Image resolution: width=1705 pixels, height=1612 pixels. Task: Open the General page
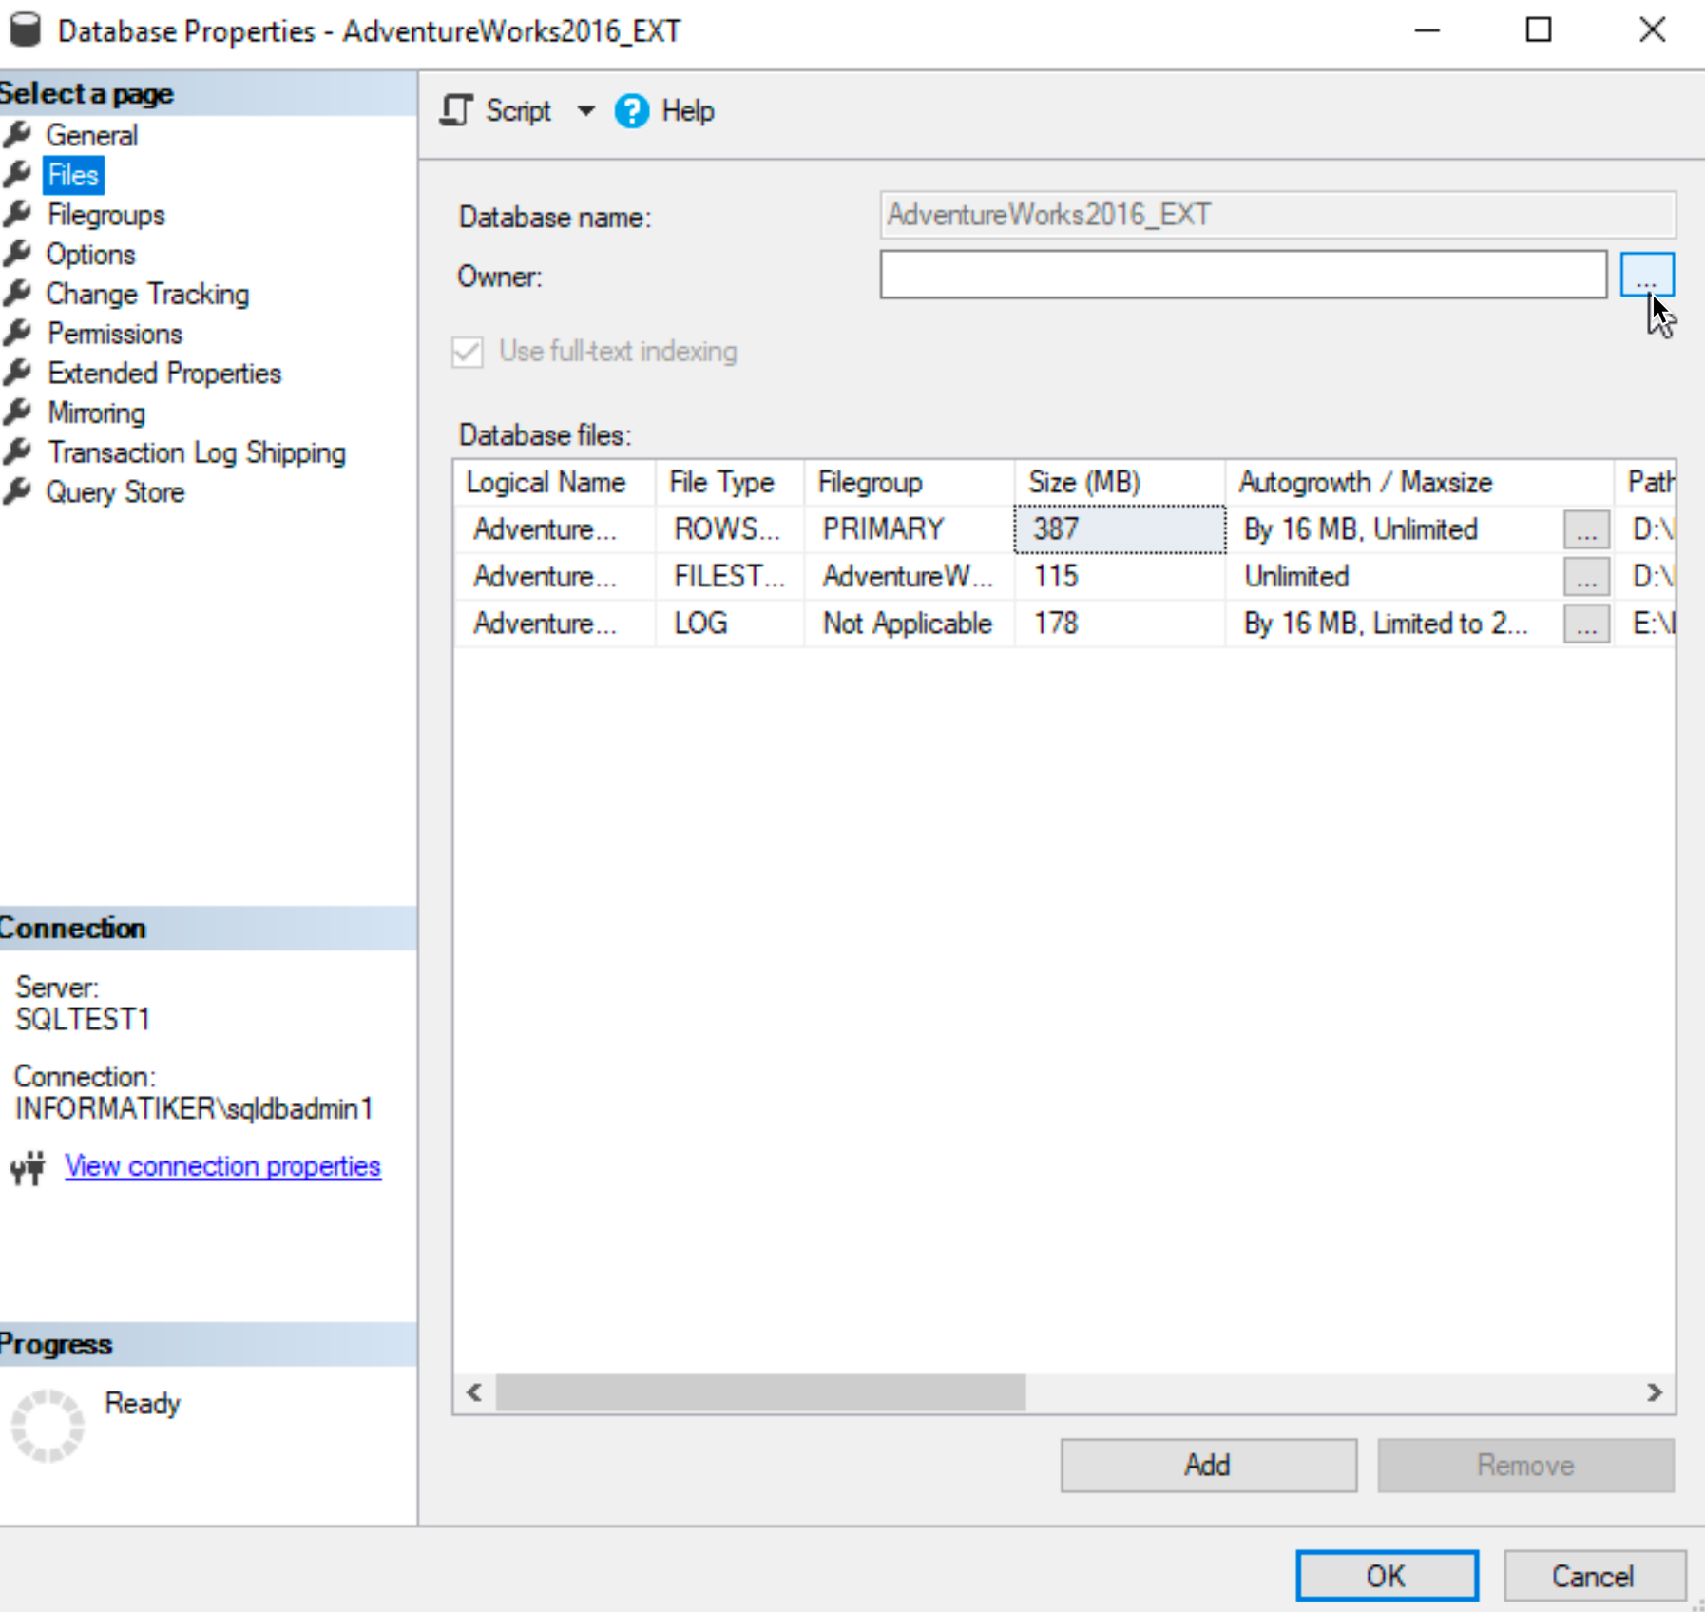tap(91, 135)
